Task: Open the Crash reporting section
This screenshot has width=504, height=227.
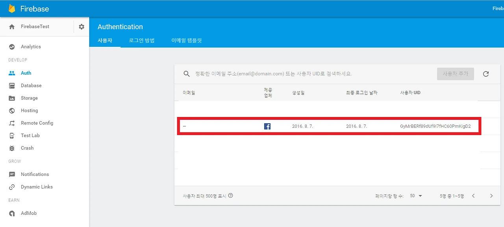Action: point(27,148)
